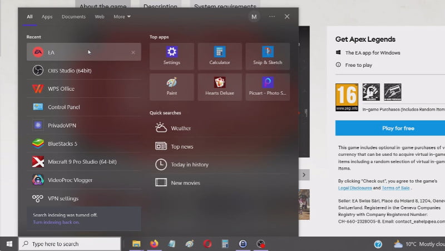The height and width of the screenshot is (251, 445).
Task: Open the Terms of Sale link
Action: tap(395, 188)
